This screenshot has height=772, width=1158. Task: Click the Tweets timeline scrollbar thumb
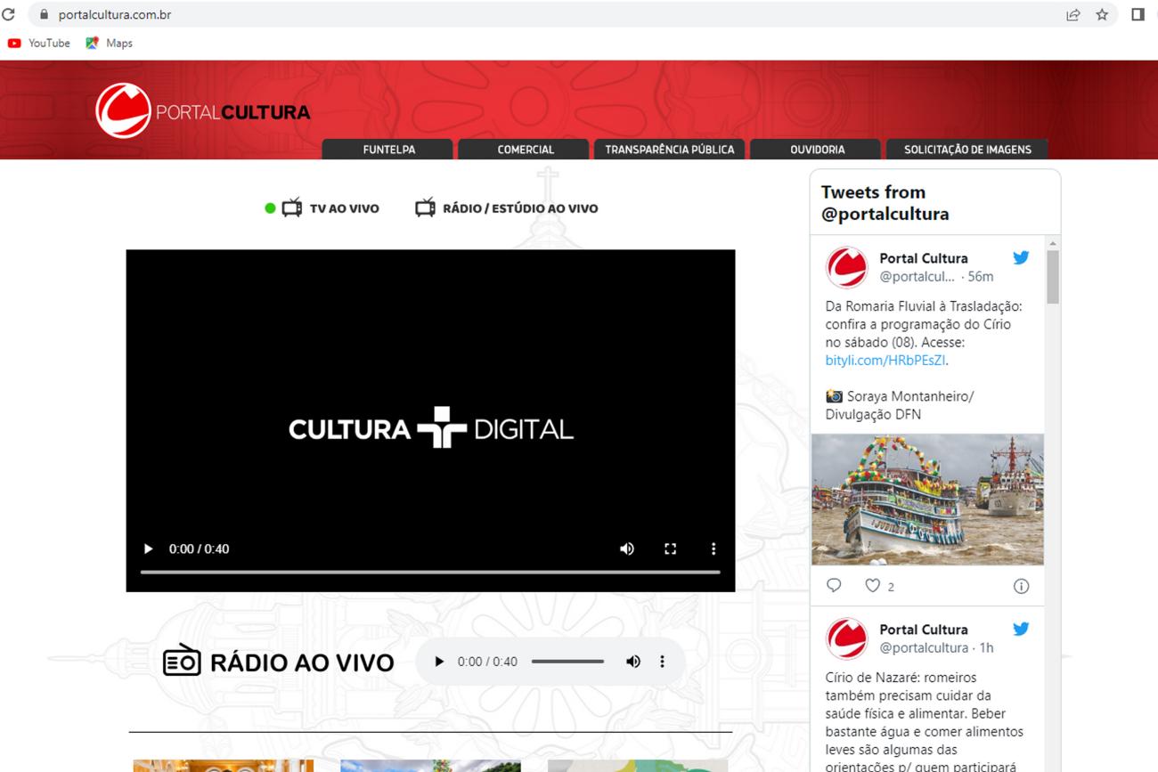coord(1053,277)
